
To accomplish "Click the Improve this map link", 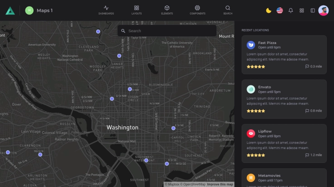I will click(x=220, y=184).
